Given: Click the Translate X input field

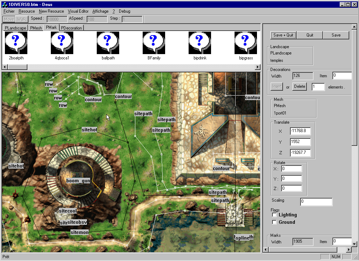Looking at the screenshot, I should [300, 131].
